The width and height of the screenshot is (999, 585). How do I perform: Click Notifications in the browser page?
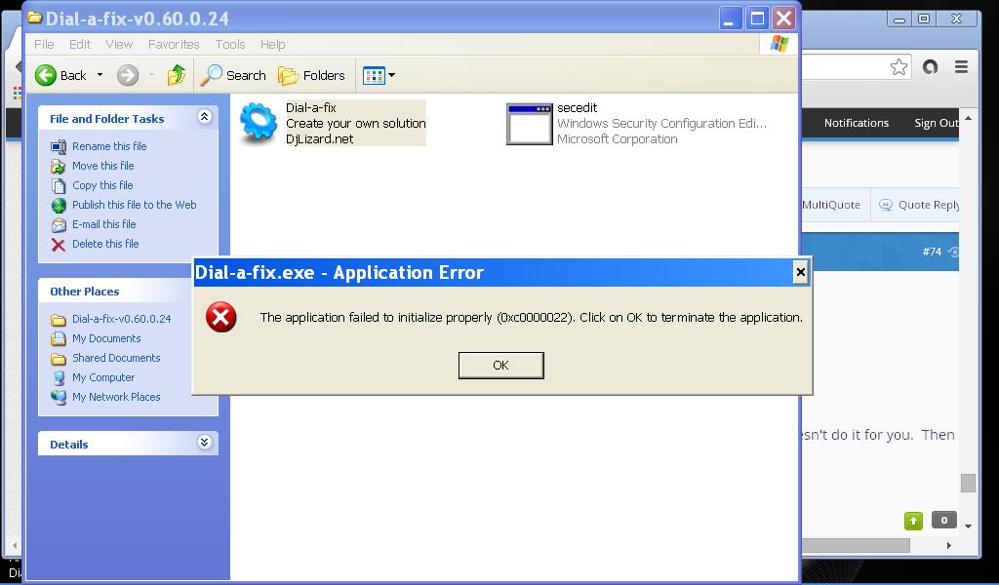pos(857,123)
